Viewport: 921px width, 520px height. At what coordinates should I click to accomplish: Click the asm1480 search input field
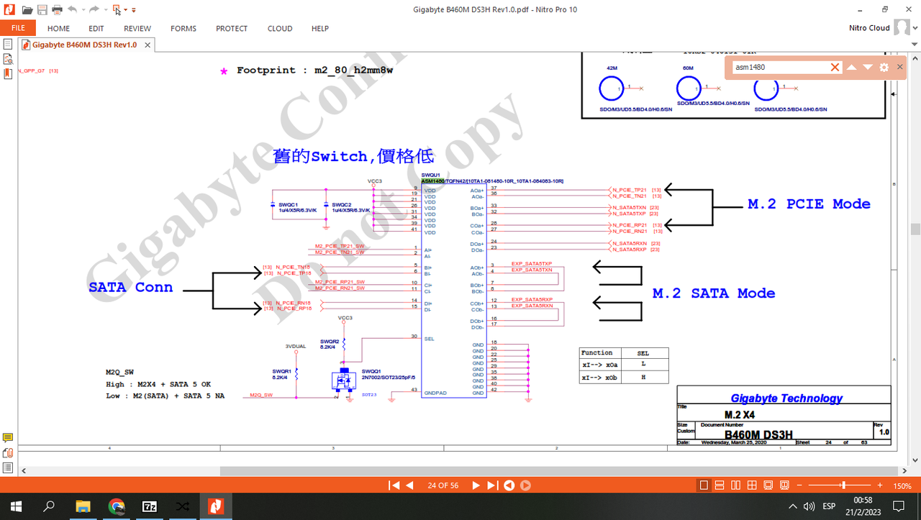tap(781, 67)
